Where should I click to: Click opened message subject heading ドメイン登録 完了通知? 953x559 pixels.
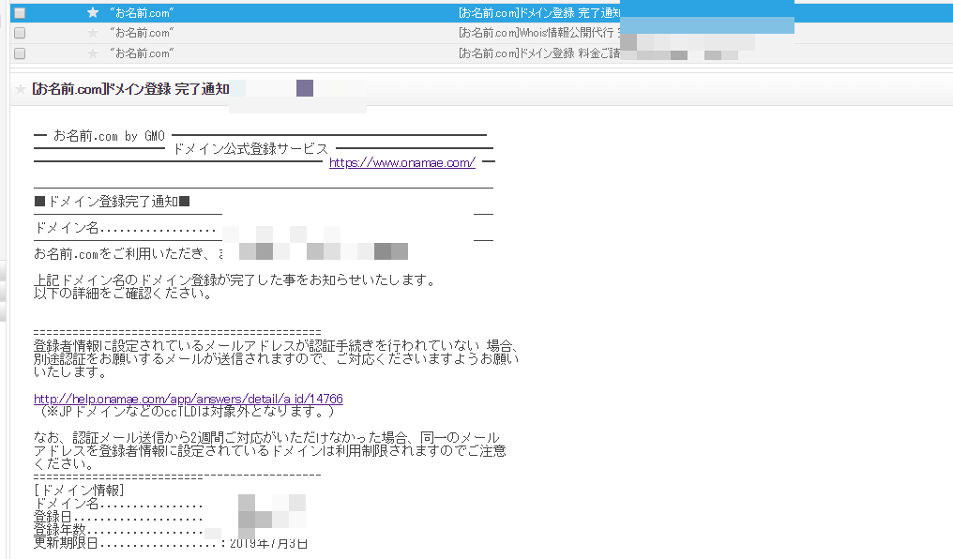click(130, 89)
